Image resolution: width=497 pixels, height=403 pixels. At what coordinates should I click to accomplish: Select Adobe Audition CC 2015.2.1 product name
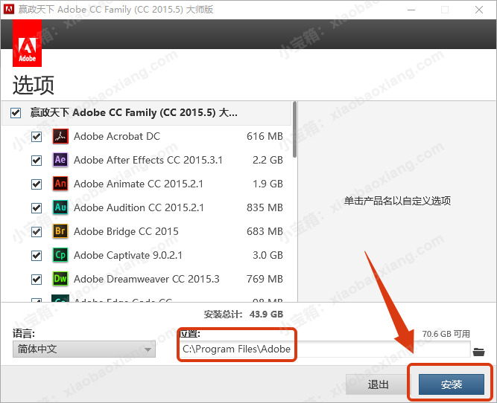tap(139, 207)
